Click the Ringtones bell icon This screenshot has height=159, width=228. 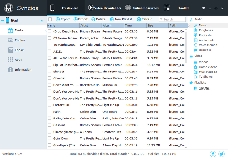[196, 30]
